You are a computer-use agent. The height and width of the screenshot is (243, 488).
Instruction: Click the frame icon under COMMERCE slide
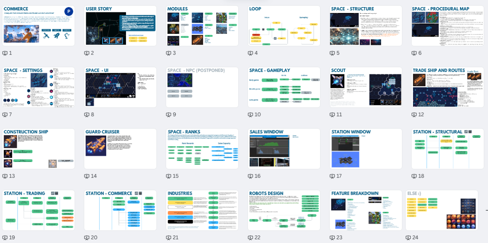tap(5, 53)
